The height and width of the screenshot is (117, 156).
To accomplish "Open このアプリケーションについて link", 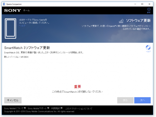I will 79,109.
